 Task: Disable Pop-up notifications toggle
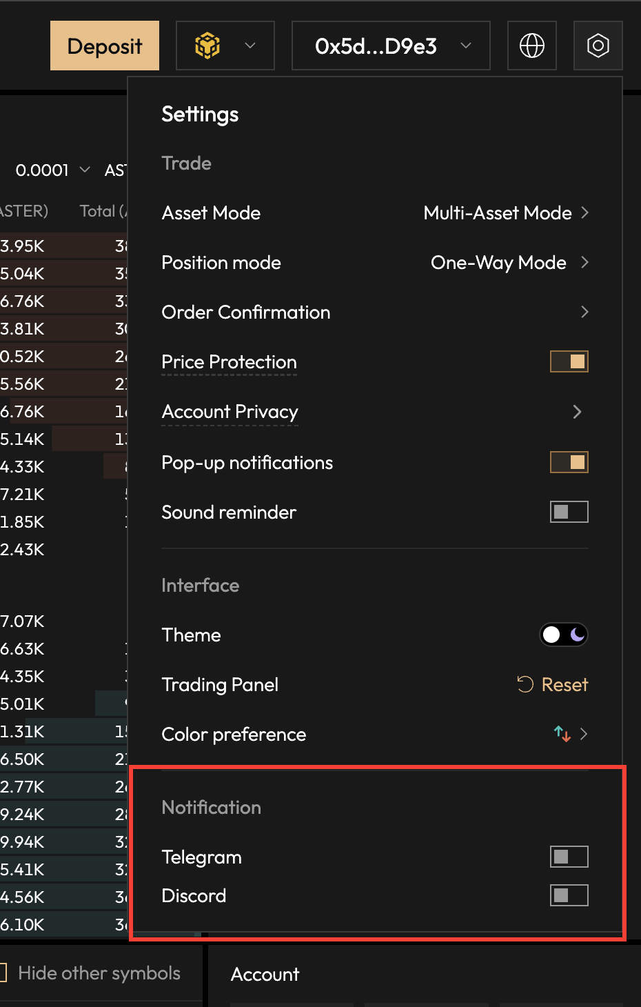(569, 462)
